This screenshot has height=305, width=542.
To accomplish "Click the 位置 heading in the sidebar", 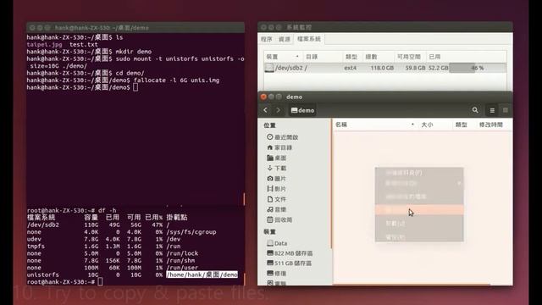I will (269, 125).
